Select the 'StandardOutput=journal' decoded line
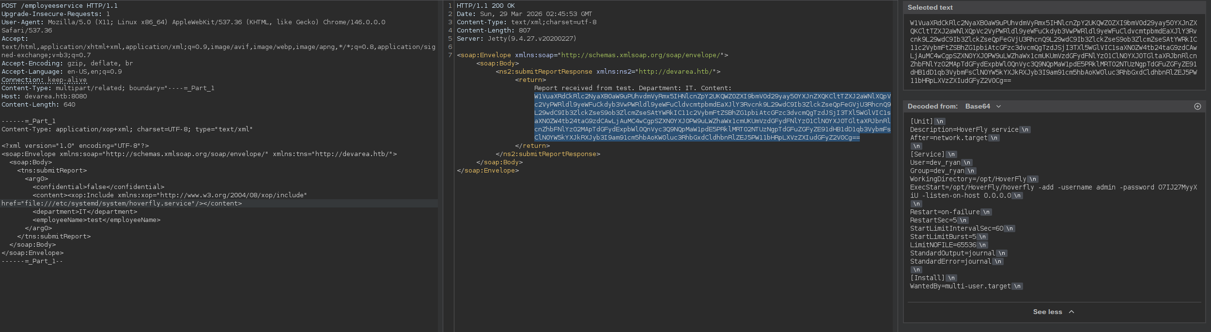This screenshot has width=1211, height=332. coord(953,253)
